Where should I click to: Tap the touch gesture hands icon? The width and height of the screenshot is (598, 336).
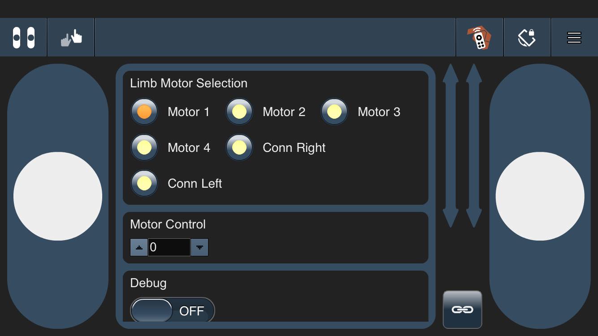point(71,38)
